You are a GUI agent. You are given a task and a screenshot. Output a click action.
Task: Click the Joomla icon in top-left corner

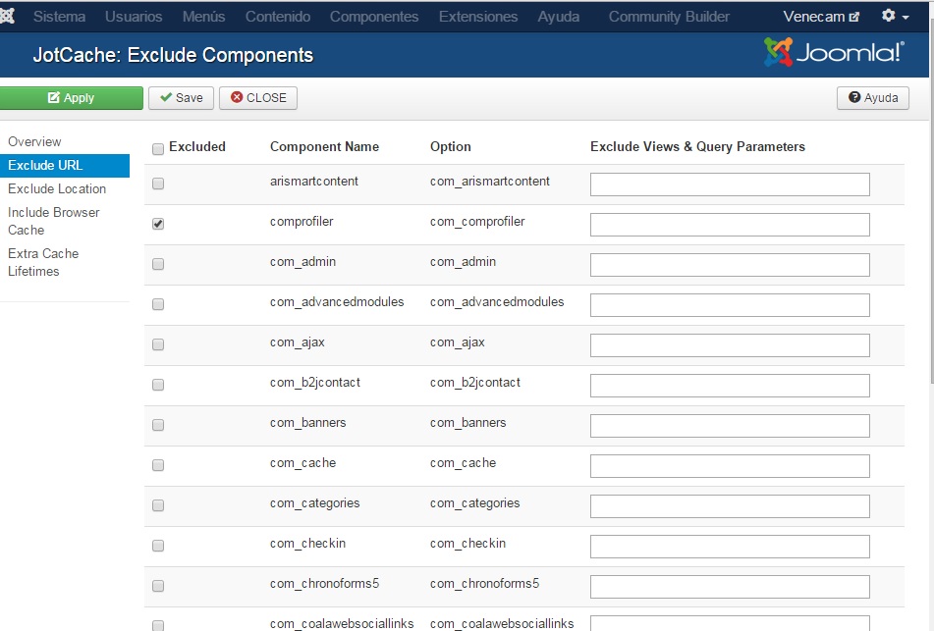click(x=7, y=16)
